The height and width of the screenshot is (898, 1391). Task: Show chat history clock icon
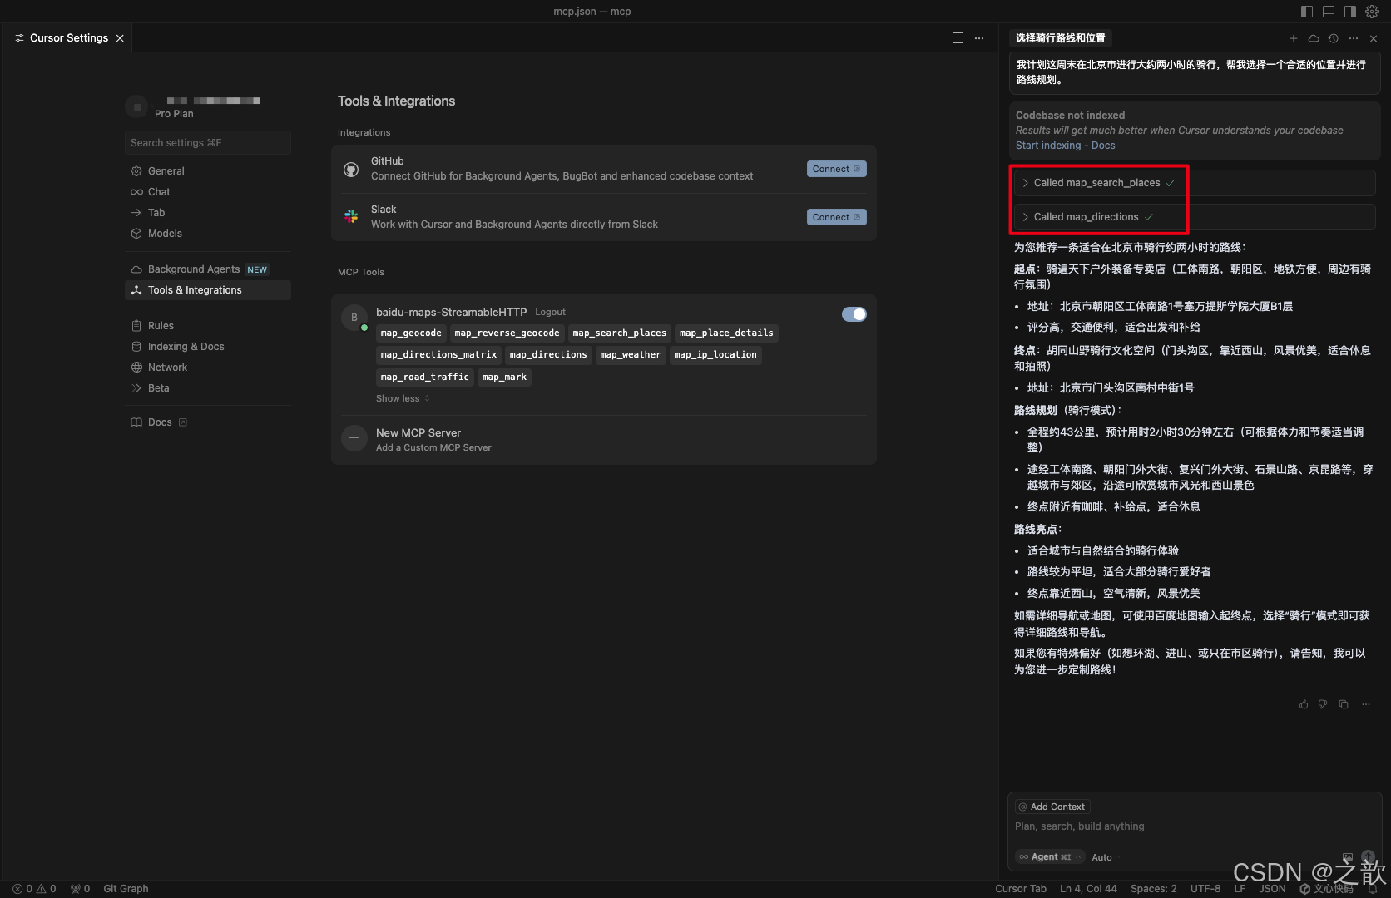(1334, 38)
